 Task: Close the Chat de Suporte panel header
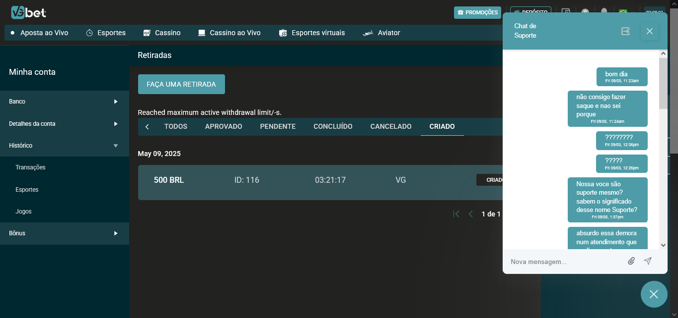650,31
